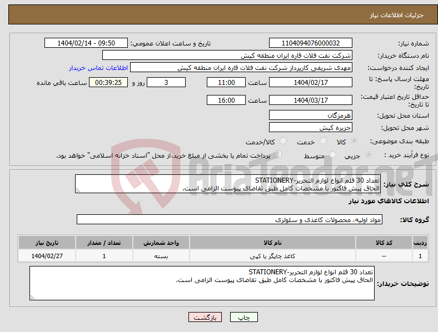Click the unit cell بسته
The height and width of the screenshot is (332, 438).
(x=161, y=256)
